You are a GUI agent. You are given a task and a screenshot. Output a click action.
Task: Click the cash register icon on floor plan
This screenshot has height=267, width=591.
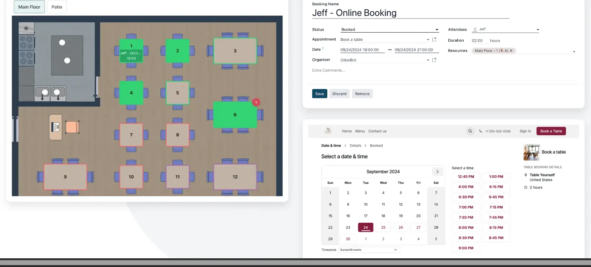coord(56,127)
